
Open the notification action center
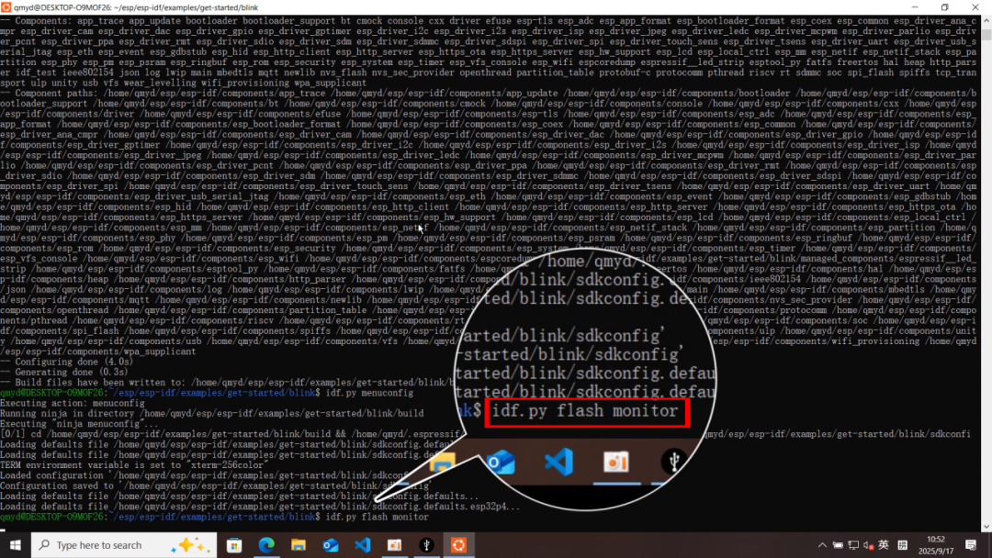click(x=971, y=545)
